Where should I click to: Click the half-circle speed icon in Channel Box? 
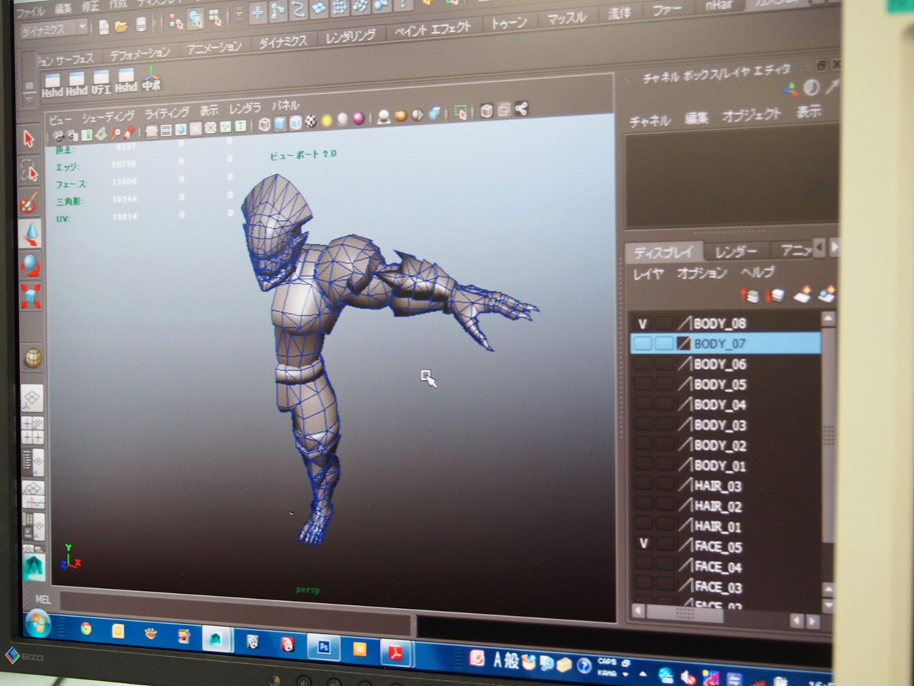pos(812,87)
